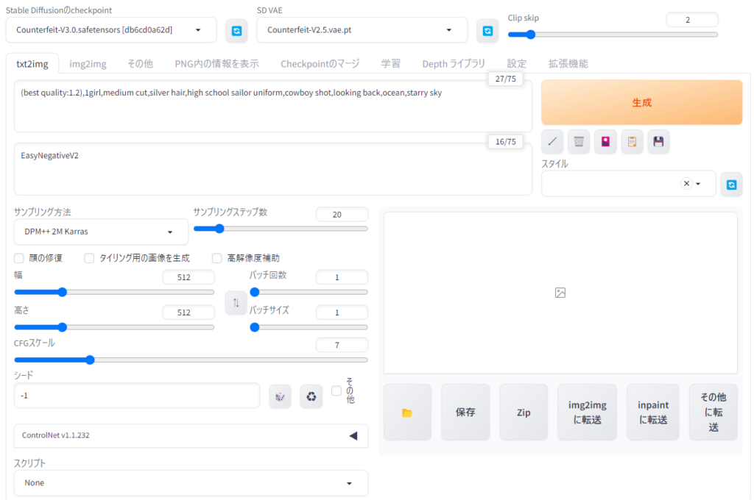Enable the 高解像度補助 checkbox

click(x=217, y=258)
